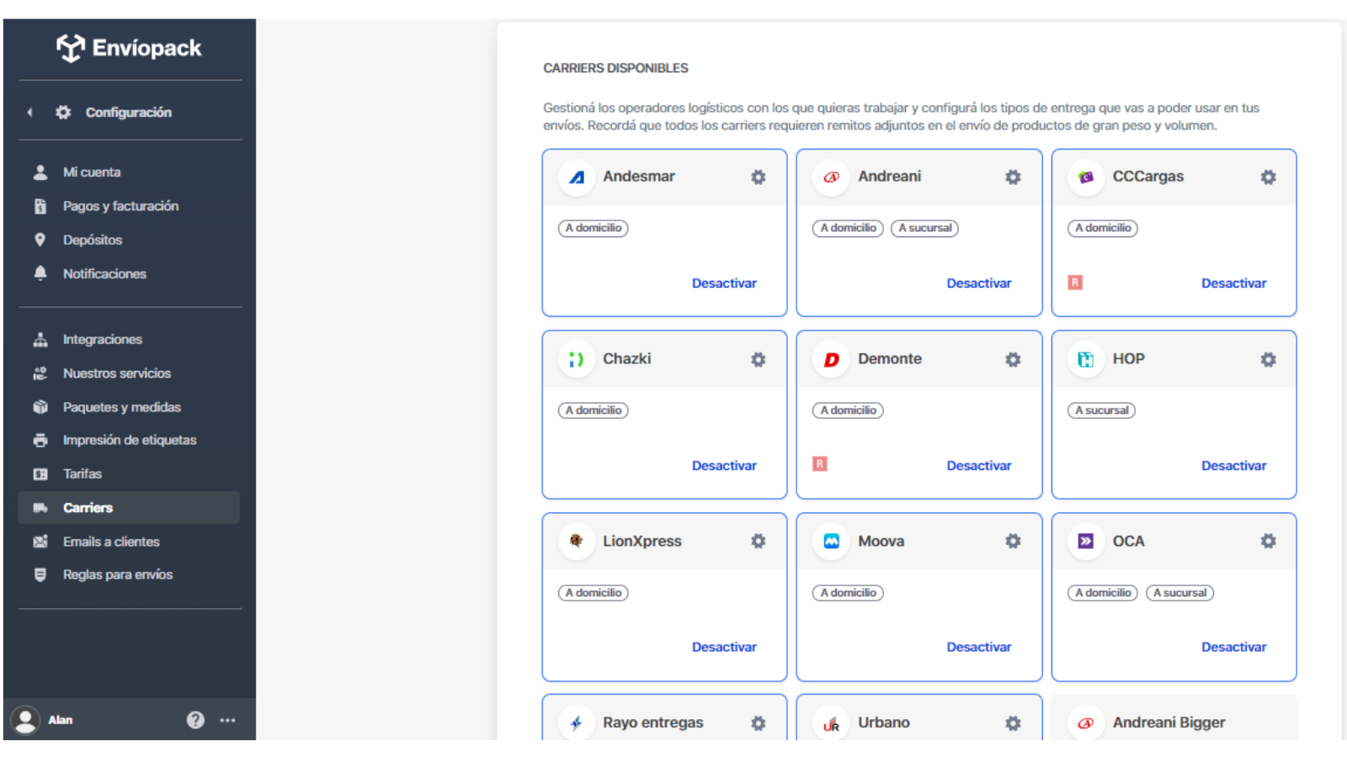The width and height of the screenshot is (1347, 757).
Task: Open CCCargas carrier settings gear
Action: (x=1268, y=177)
